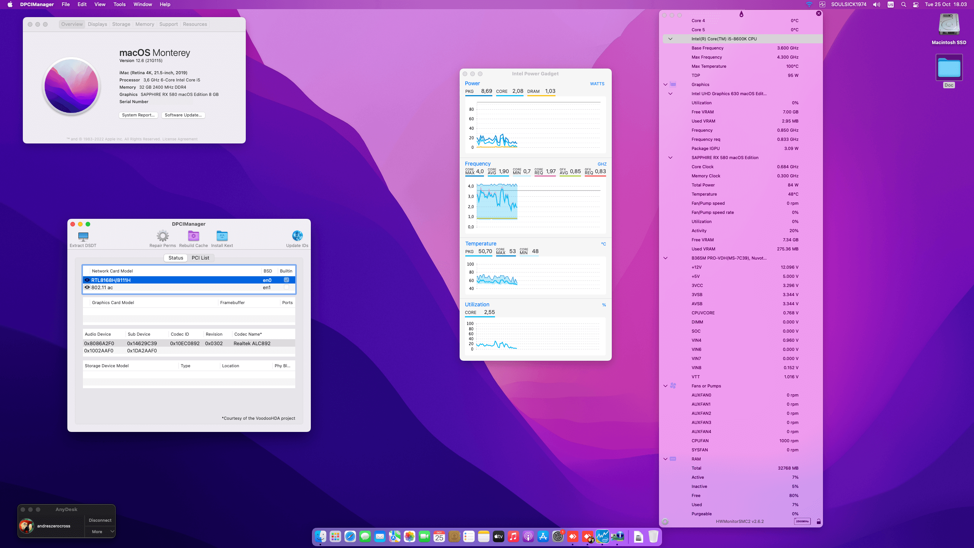Click the System Report... button
974x548 pixels.
coord(138,115)
